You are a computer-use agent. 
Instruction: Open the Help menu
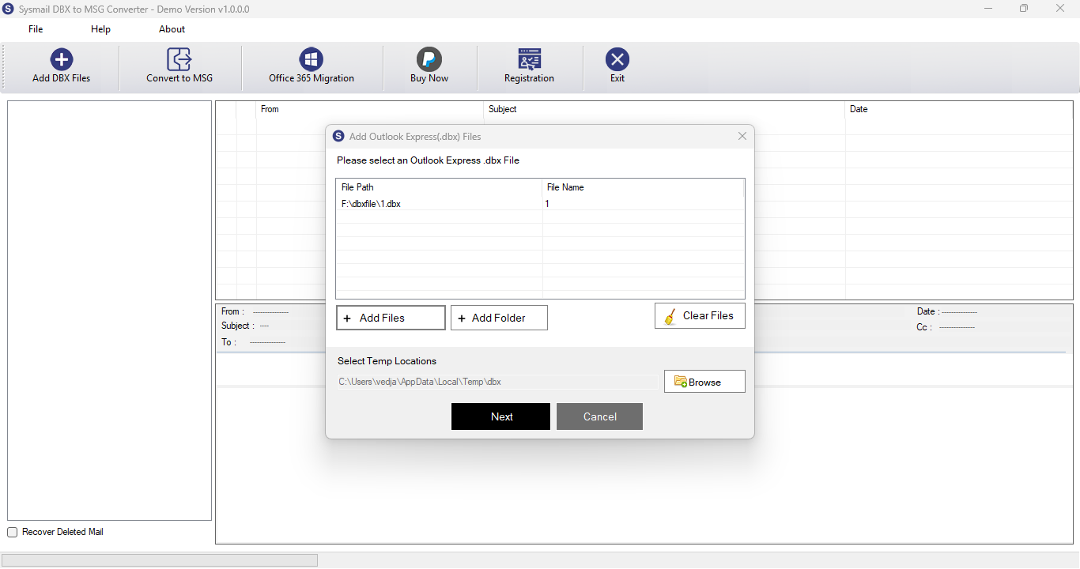click(x=100, y=29)
